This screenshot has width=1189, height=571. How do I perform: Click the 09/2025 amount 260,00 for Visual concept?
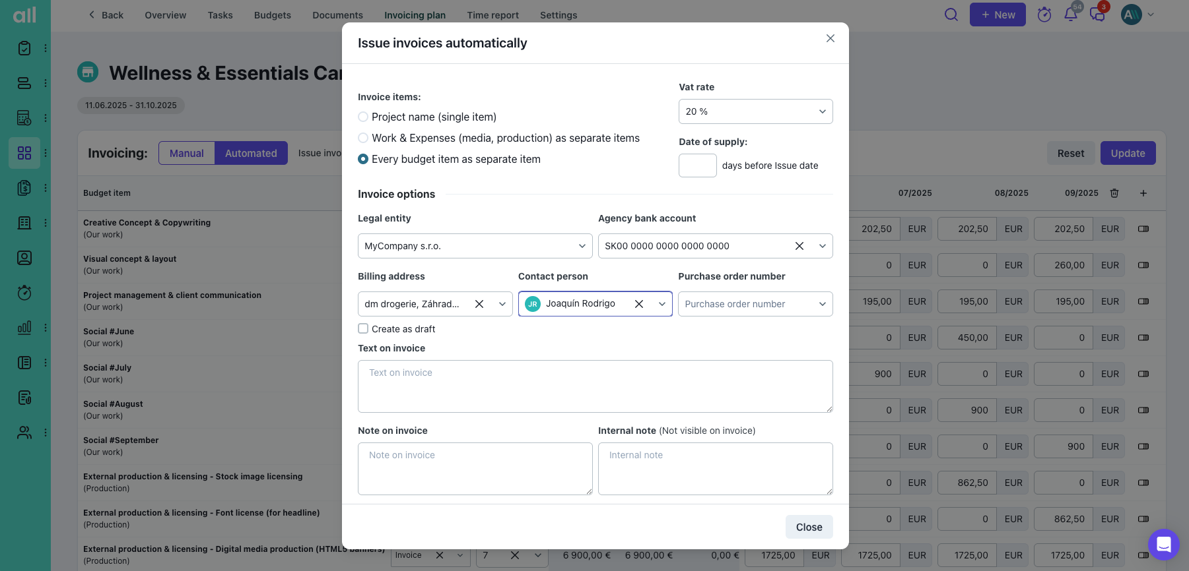pyautogui.click(x=1064, y=265)
